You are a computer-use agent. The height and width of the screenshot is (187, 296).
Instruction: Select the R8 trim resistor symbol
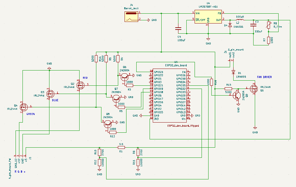[269, 25]
